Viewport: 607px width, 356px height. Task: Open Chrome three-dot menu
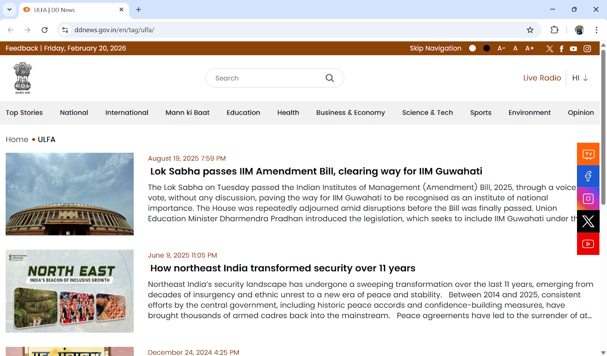596,30
